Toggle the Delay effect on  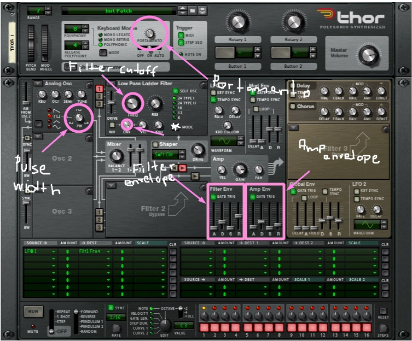tap(292, 86)
